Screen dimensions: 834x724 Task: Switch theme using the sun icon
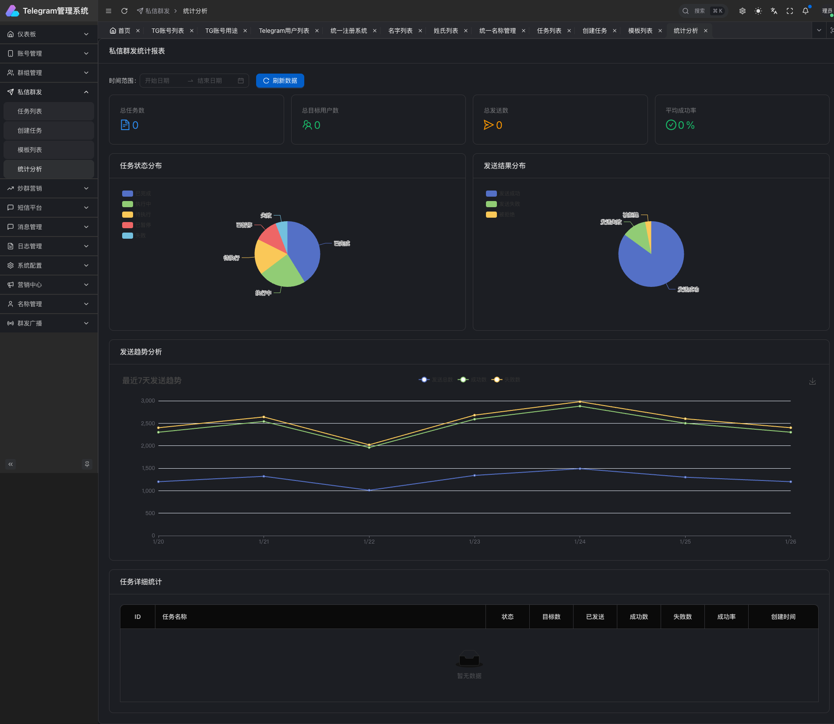pos(758,11)
